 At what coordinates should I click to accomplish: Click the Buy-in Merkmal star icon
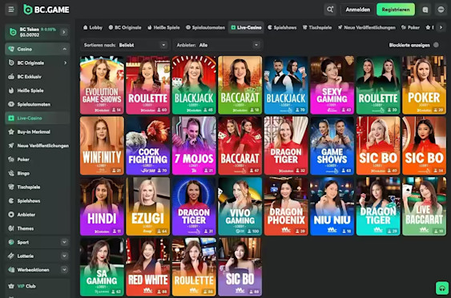click(x=11, y=131)
